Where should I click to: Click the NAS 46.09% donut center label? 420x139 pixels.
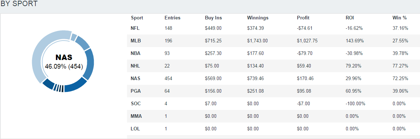[x=64, y=62]
